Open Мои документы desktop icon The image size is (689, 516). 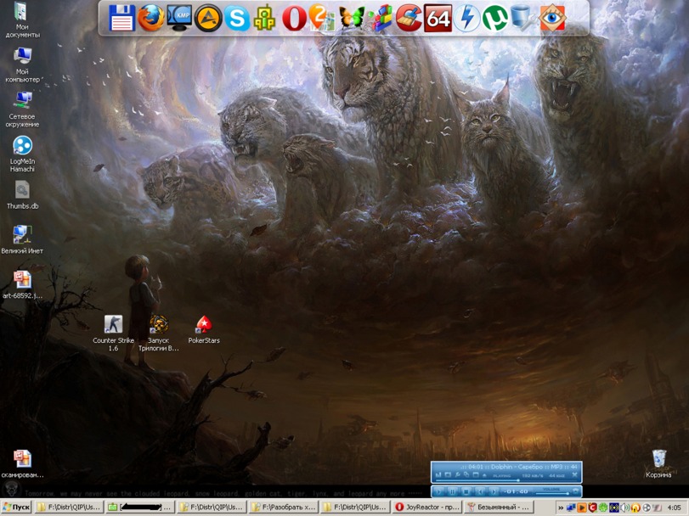22,20
